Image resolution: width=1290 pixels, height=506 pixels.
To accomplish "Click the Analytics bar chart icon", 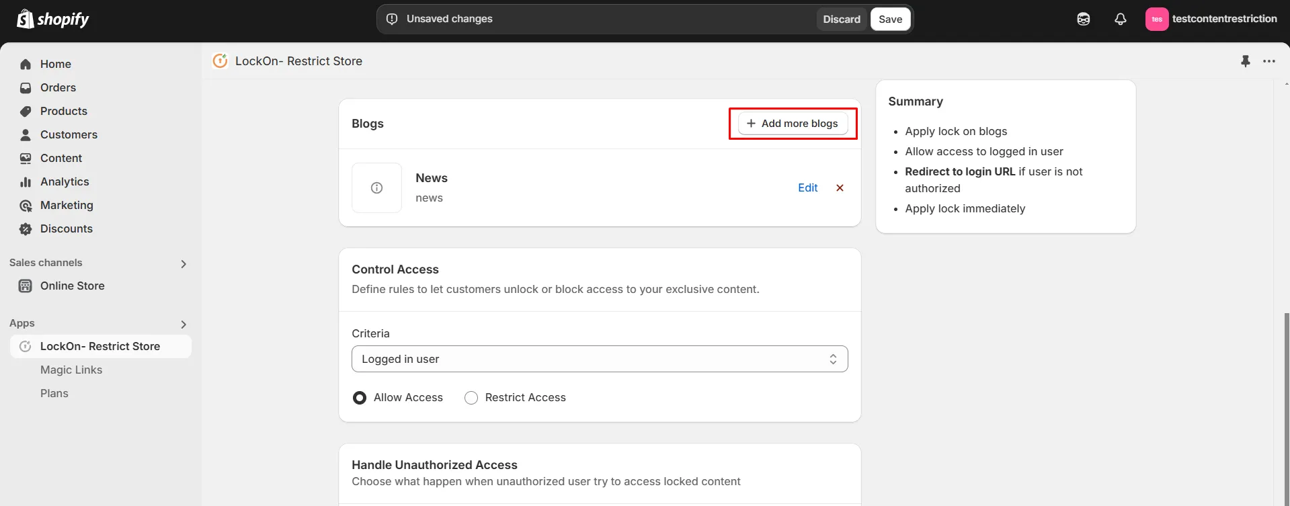I will tap(26, 181).
